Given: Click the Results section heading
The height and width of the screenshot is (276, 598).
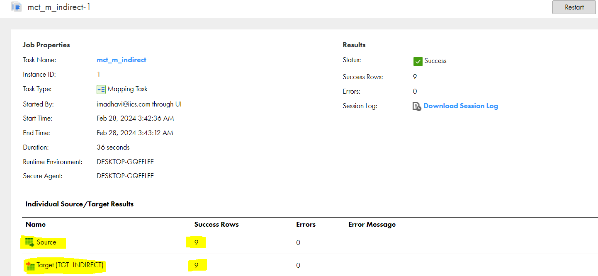Looking at the screenshot, I should click(x=354, y=45).
